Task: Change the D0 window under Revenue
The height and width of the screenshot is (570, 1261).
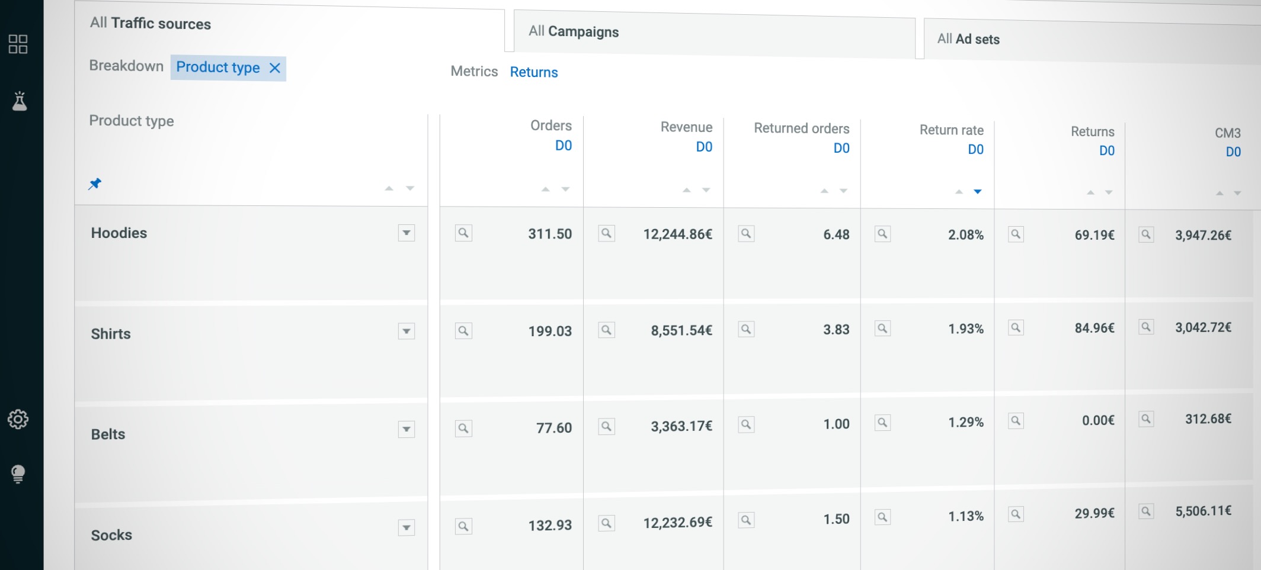Action: (704, 147)
